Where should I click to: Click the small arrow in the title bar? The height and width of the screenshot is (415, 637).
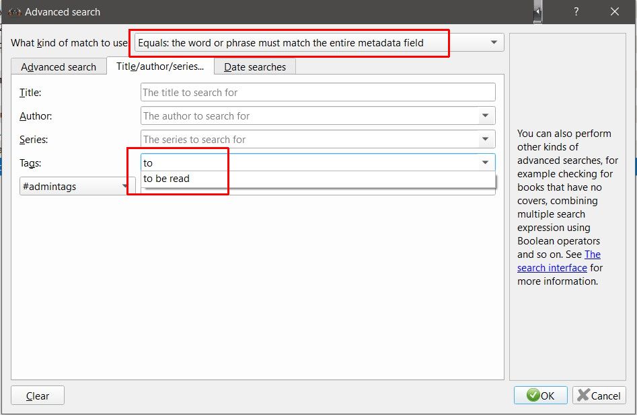click(537, 11)
